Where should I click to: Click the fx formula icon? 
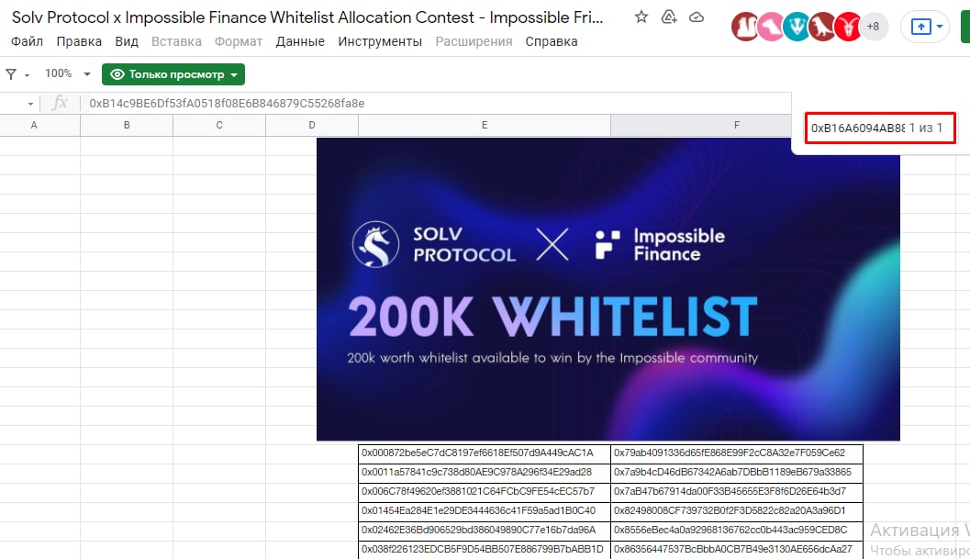60,103
